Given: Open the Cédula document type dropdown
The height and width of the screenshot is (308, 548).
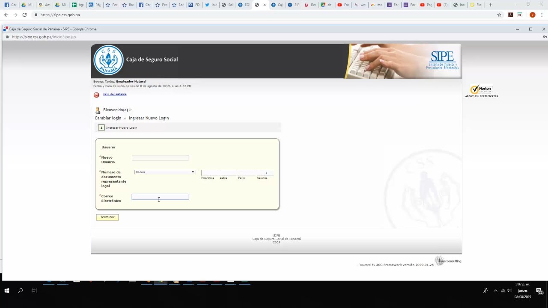Looking at the screenshot, I should [x=164, y=172].
